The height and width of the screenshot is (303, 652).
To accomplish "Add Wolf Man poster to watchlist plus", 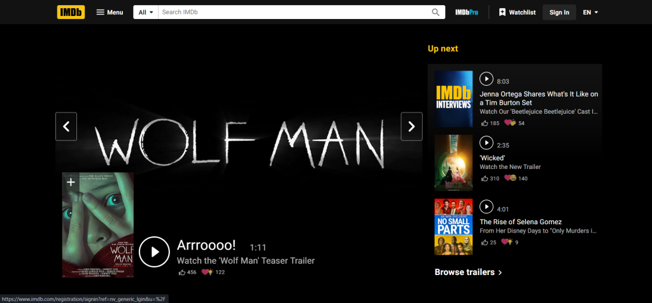I will [71, 182].
